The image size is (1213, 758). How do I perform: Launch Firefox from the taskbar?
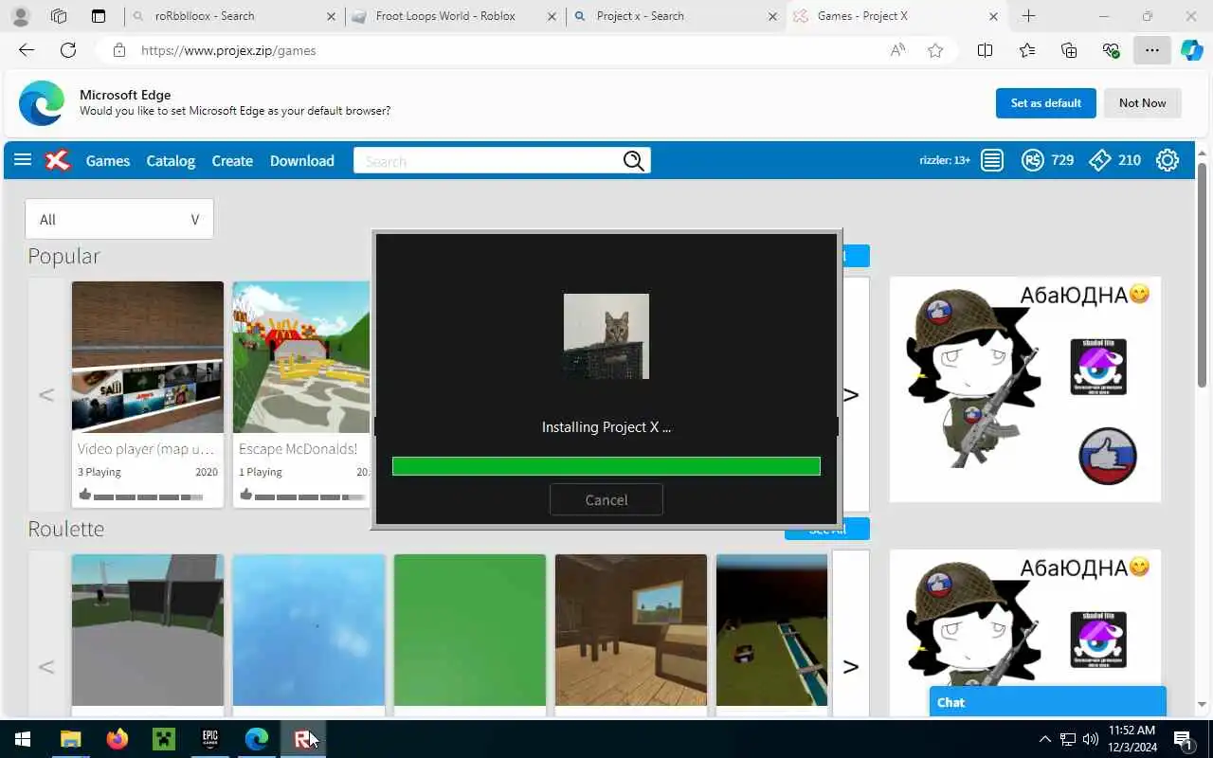118,739
